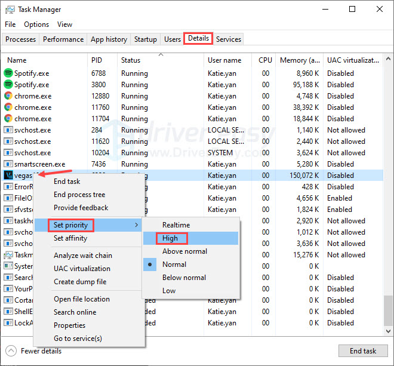Click the Fewer details arrow icon
Image resolution: width=394 pixels, height=366 pixels.
[x=11, y=351]
